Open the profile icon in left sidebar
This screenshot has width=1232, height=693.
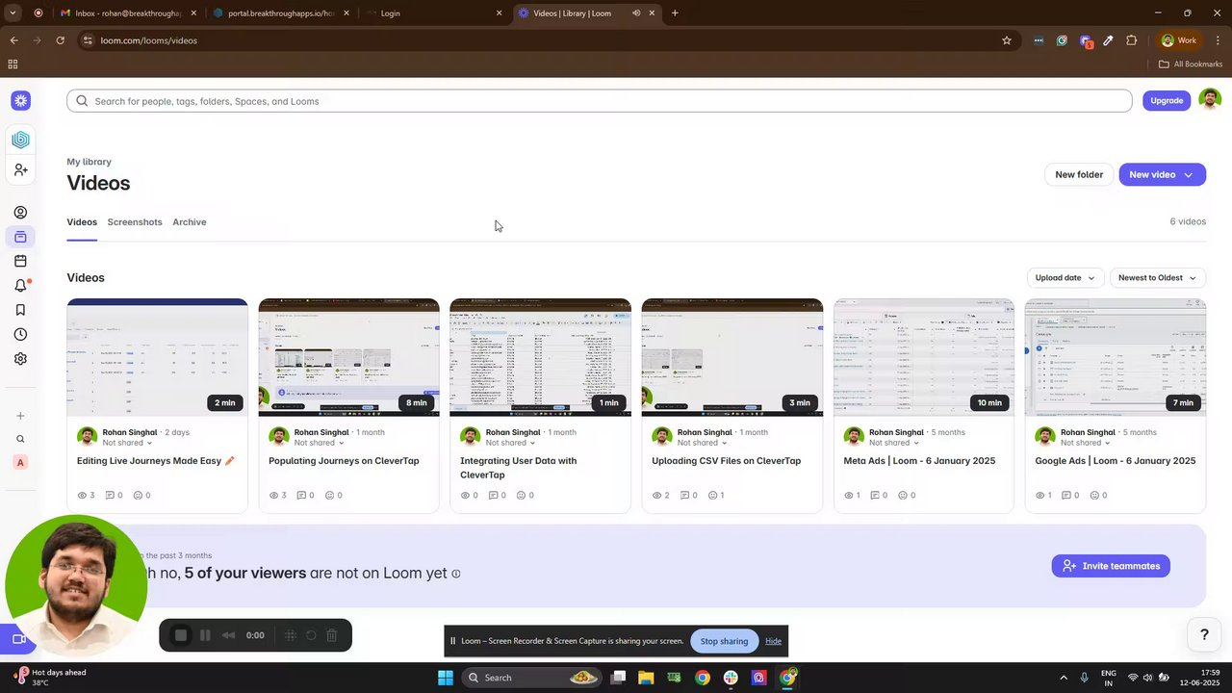[20, 213]
